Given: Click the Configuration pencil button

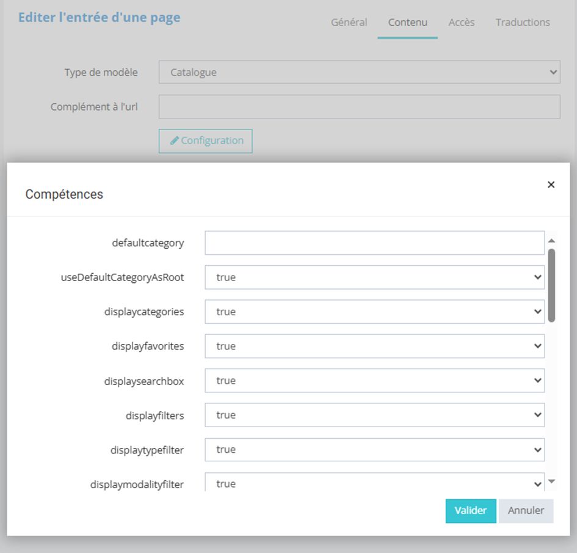Looking at the screenshot, I should coord(206,141).
